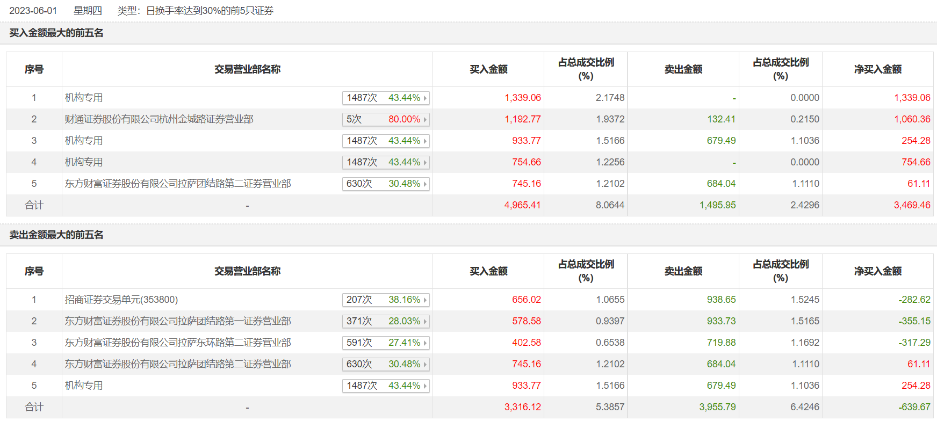937x421 pixels.
Task: Click the buy amount value 1,192.77
Action: click(x=522, y=119)
